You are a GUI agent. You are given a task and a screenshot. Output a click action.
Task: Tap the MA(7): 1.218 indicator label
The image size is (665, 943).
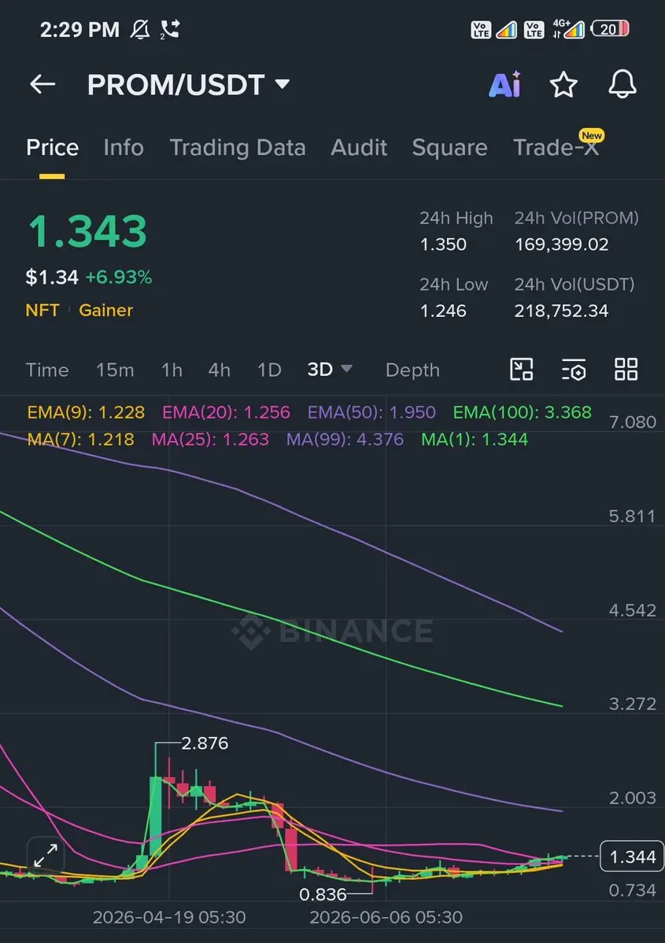[x=80, y=439]
